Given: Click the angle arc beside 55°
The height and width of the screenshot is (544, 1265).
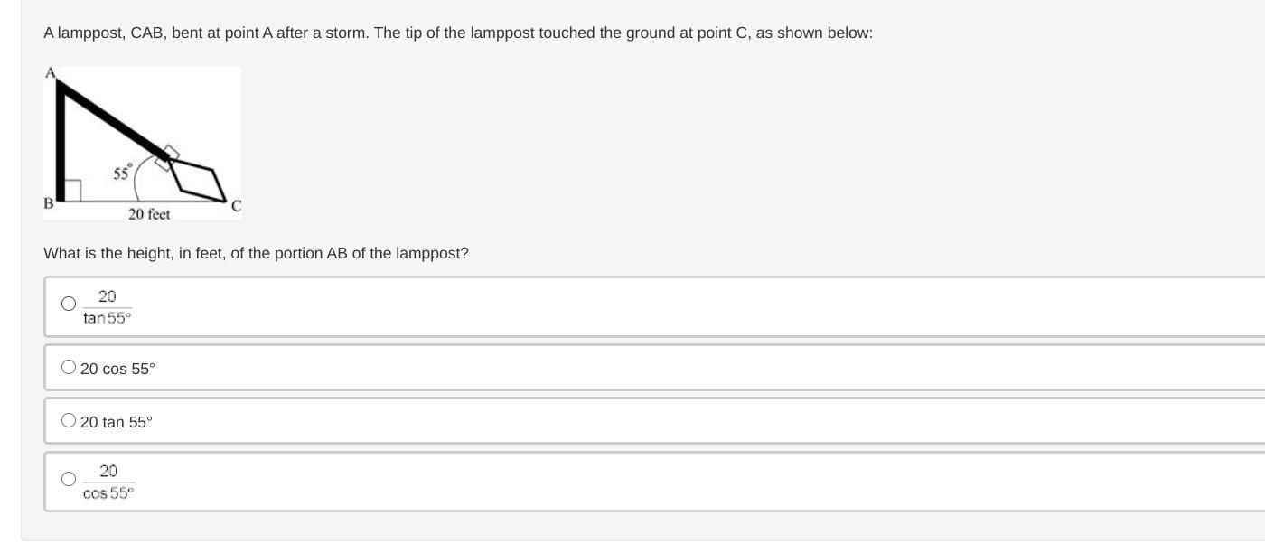Looking at the screenshot, I should [138, 181].
